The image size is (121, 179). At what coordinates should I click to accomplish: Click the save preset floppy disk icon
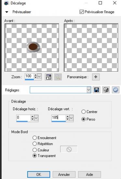97,90
